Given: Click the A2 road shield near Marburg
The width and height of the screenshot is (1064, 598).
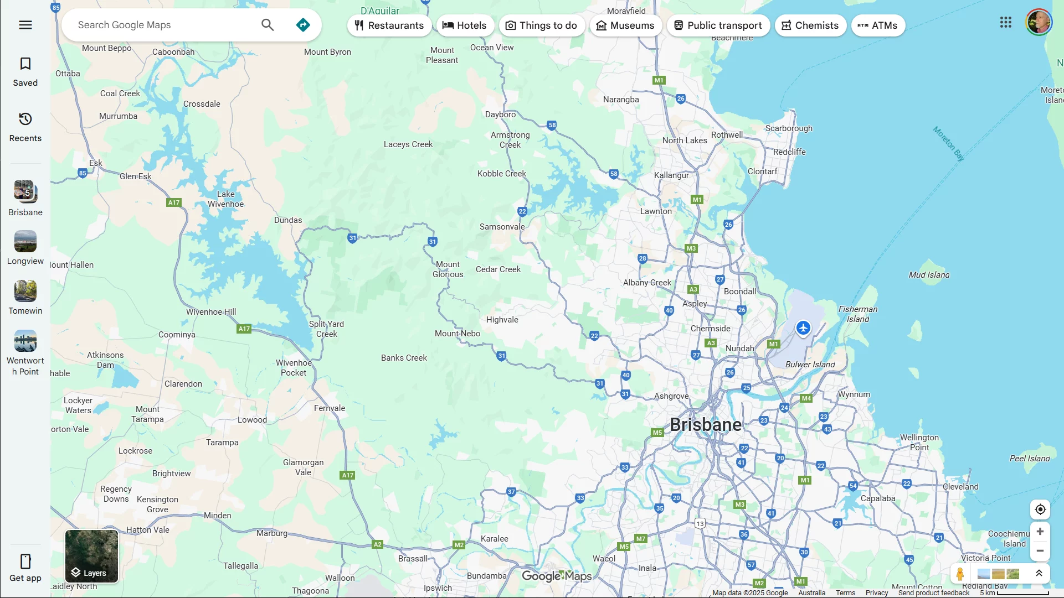Looking at the screenshot, I should [378, 544].
